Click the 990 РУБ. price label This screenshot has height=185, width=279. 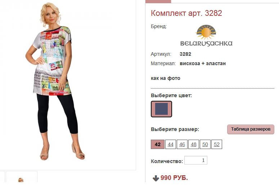click(x=174, y=178)
